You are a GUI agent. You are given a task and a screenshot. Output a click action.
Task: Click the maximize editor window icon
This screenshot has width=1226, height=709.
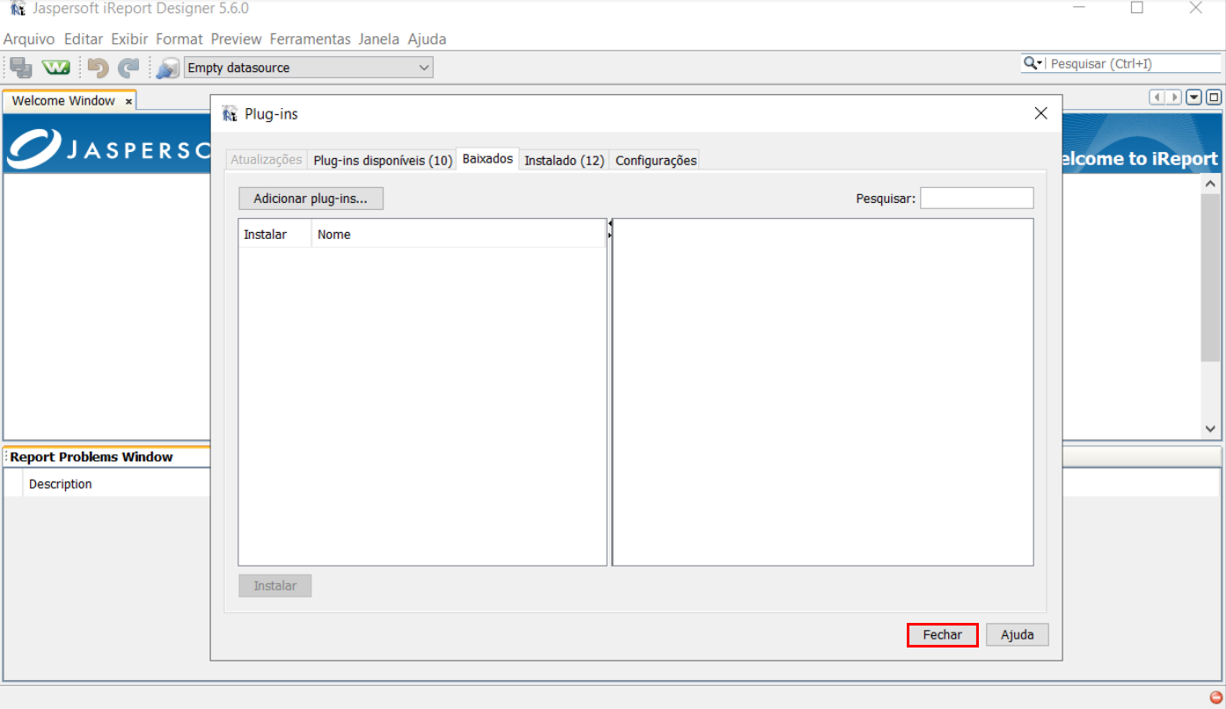pos(1214,98)
